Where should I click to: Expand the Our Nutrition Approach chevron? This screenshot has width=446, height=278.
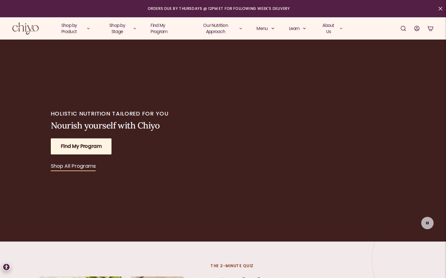tap(241, 28)
